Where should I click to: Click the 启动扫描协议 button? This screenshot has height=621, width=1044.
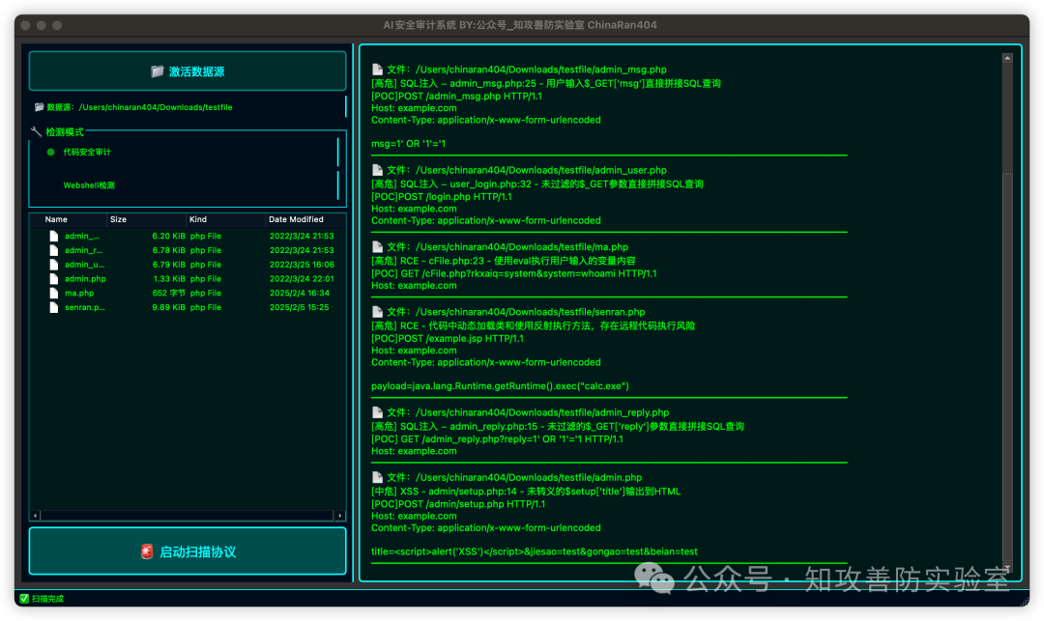coord(188,551)
